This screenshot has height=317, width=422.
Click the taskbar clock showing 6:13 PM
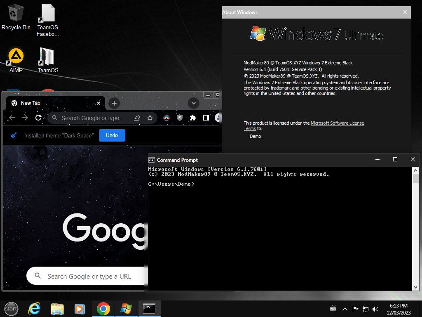pyautogui.click(x=399, y=309)
